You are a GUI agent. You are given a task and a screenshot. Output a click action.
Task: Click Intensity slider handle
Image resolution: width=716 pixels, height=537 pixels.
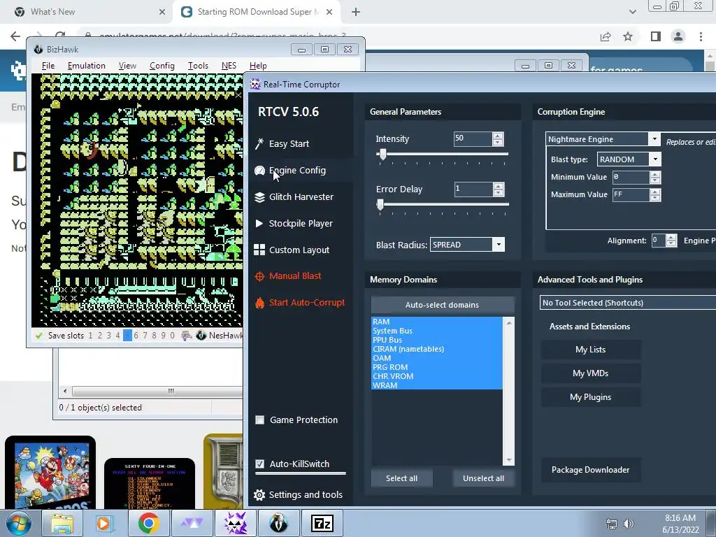(x=383, y=155)
